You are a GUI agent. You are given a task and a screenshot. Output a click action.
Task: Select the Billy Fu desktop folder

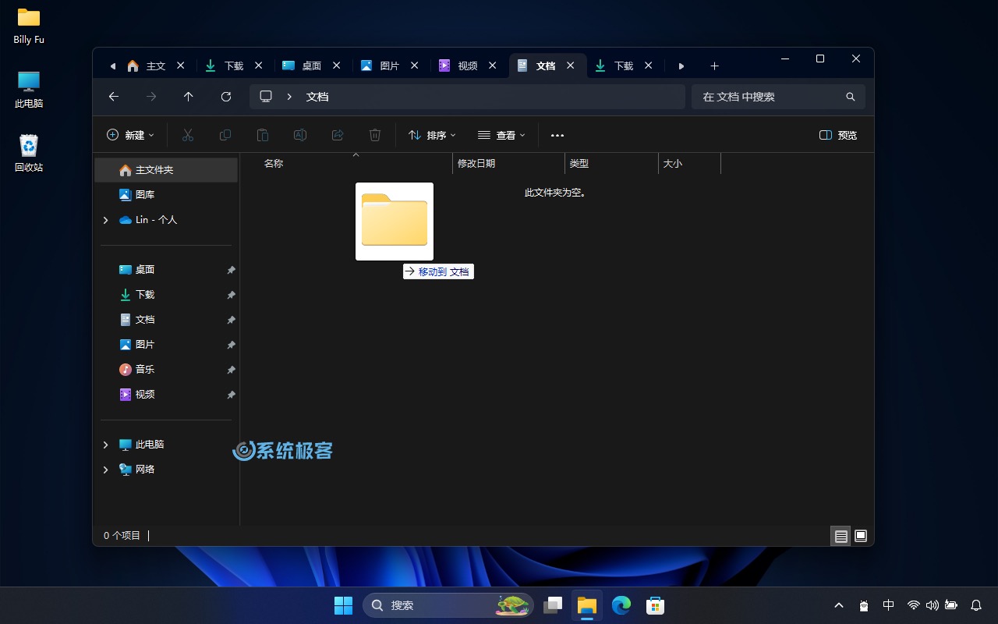29,26
